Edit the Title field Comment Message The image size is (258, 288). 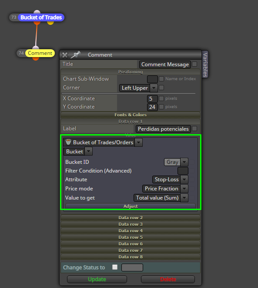pos(165,64)
